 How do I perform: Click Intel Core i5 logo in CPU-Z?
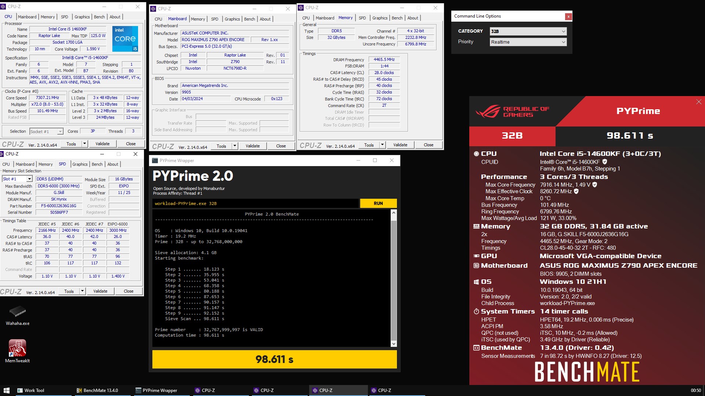(x=125, y=38)
